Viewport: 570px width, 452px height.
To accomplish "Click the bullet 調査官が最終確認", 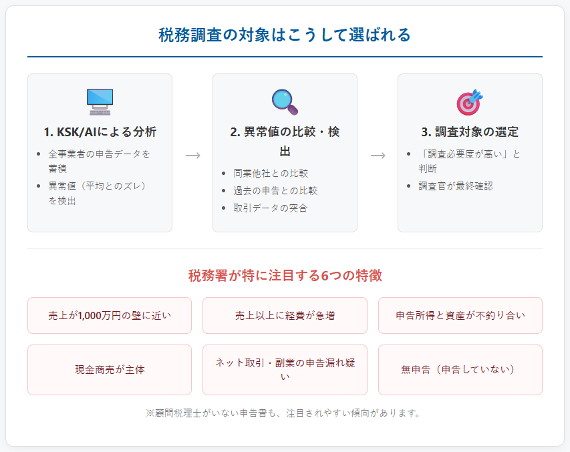I will point(456,186).
